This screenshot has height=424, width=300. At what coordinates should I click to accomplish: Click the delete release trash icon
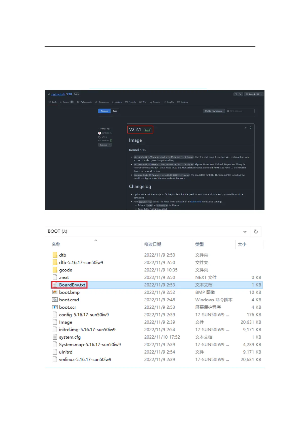(250, 128)
